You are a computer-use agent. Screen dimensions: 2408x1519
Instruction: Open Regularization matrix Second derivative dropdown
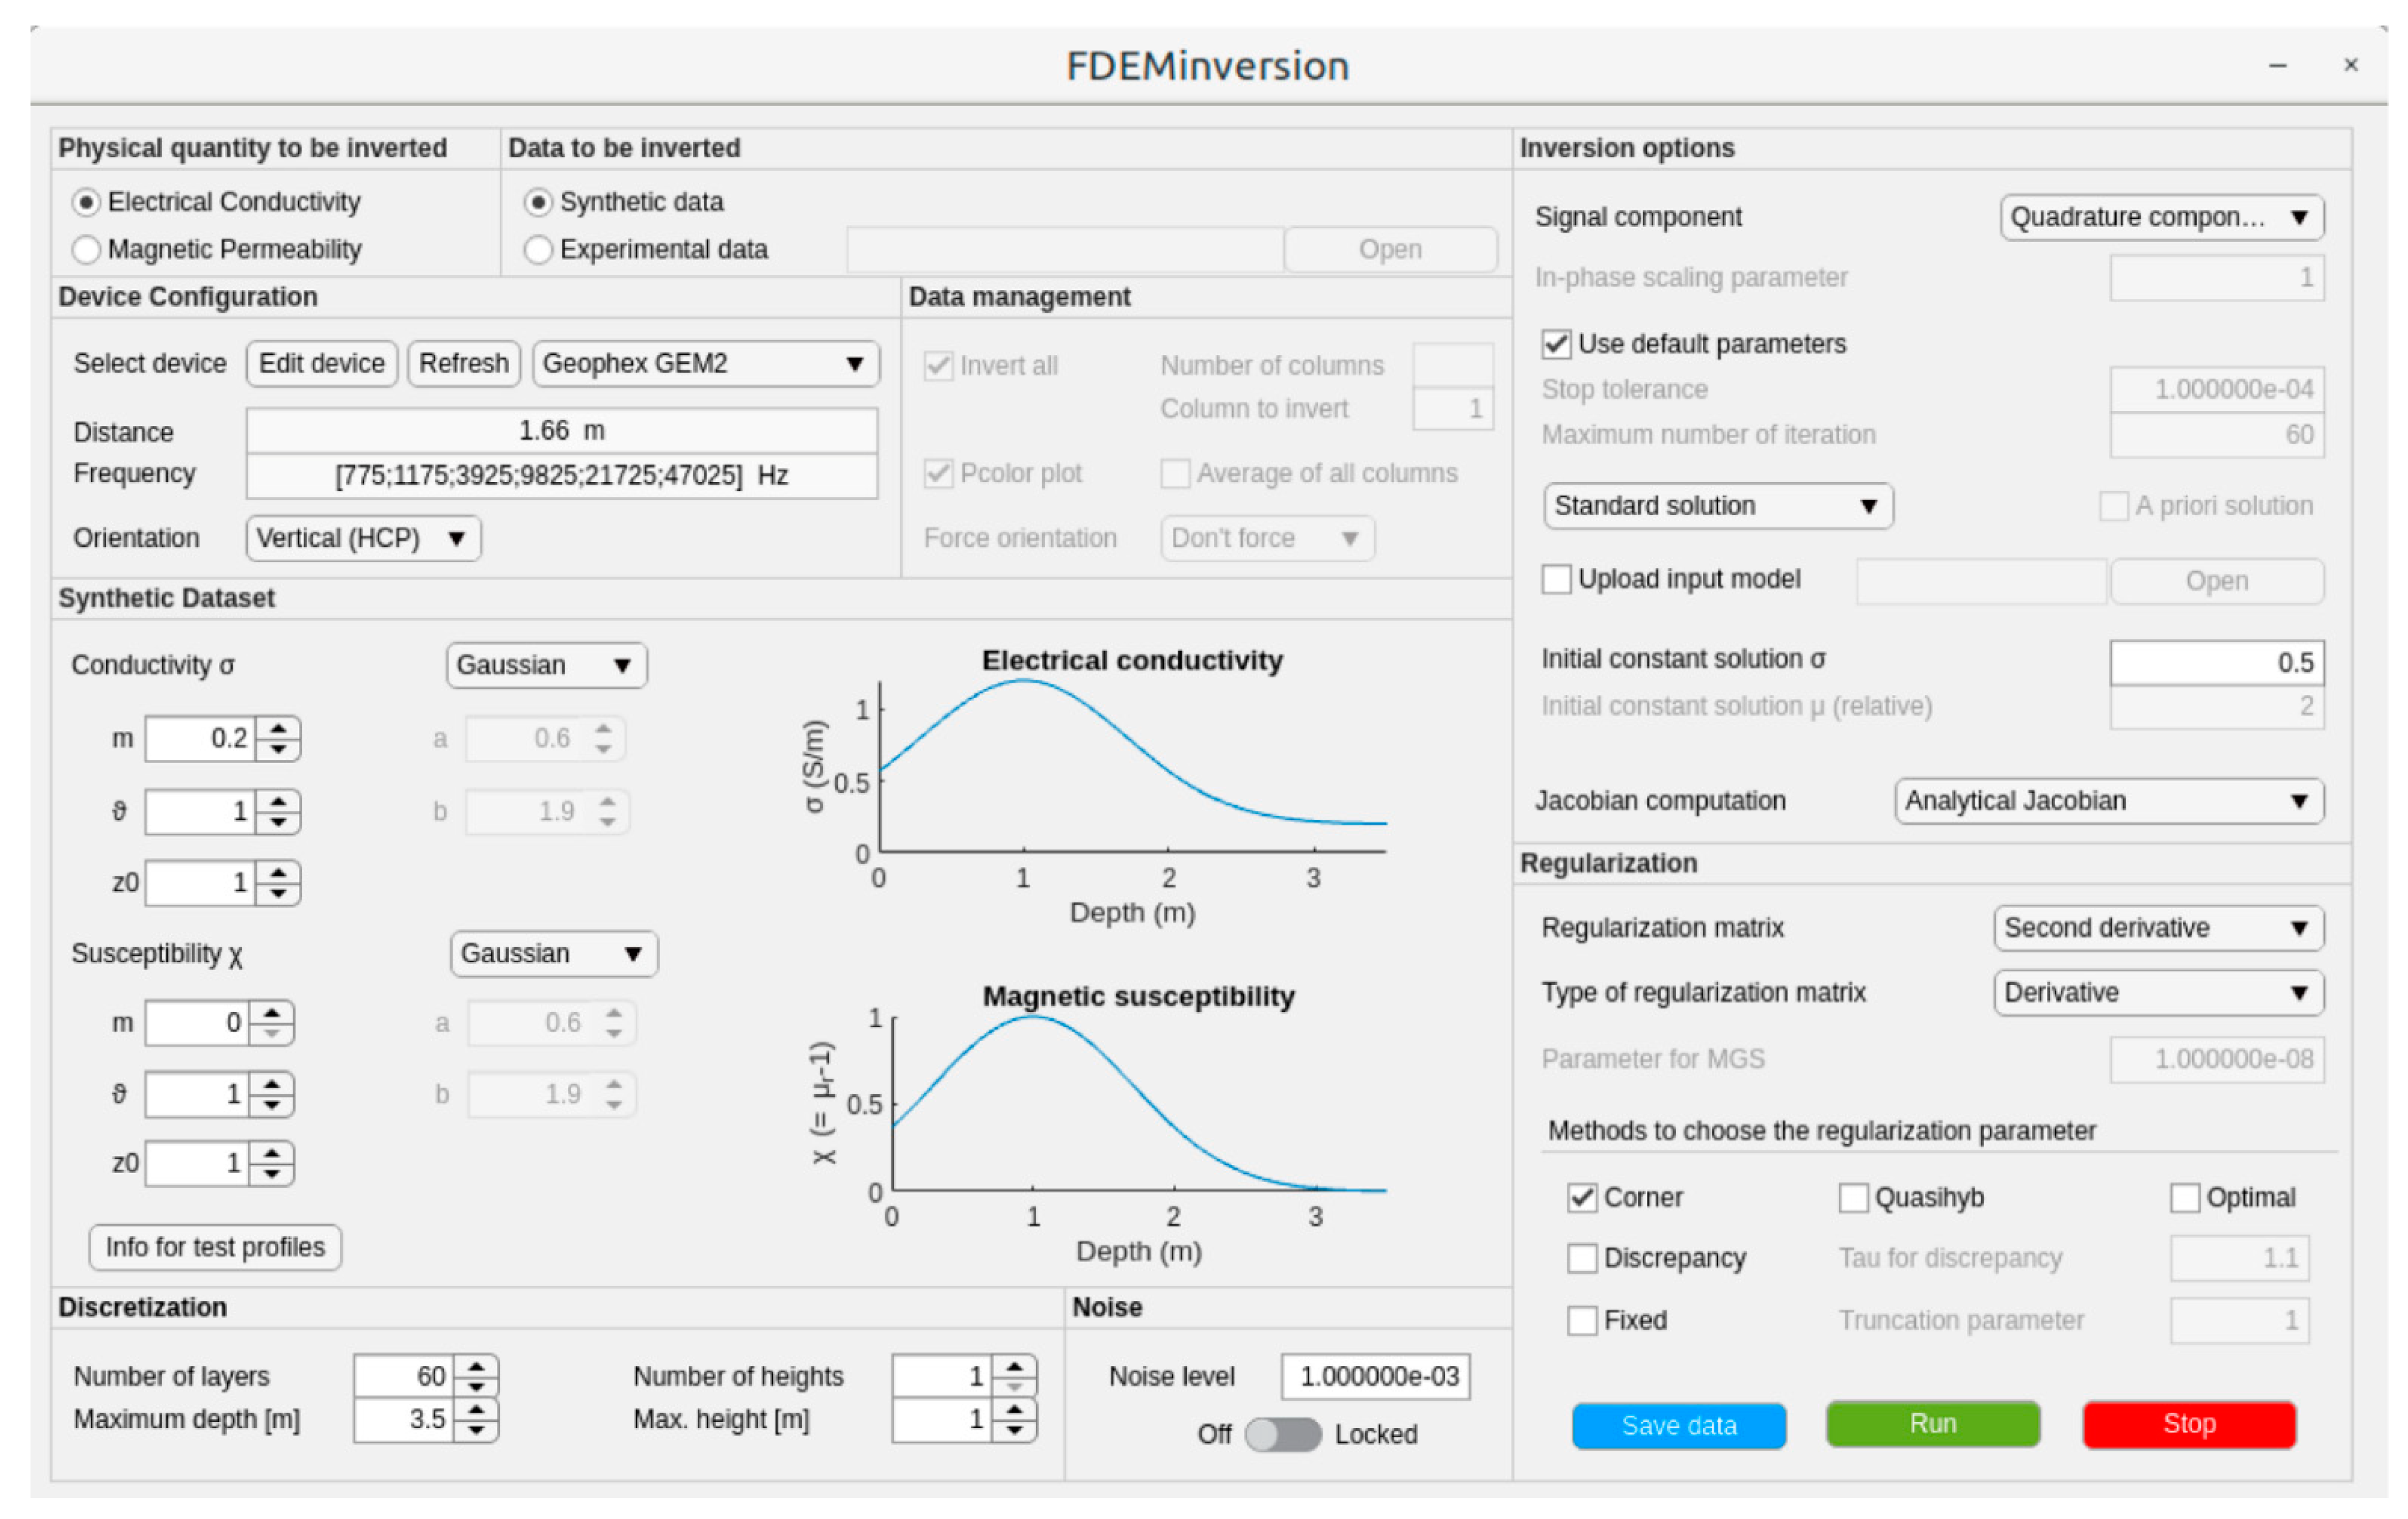(2158, 928)
